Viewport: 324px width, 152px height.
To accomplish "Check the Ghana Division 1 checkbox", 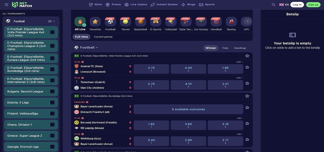I will coord(52,125).
